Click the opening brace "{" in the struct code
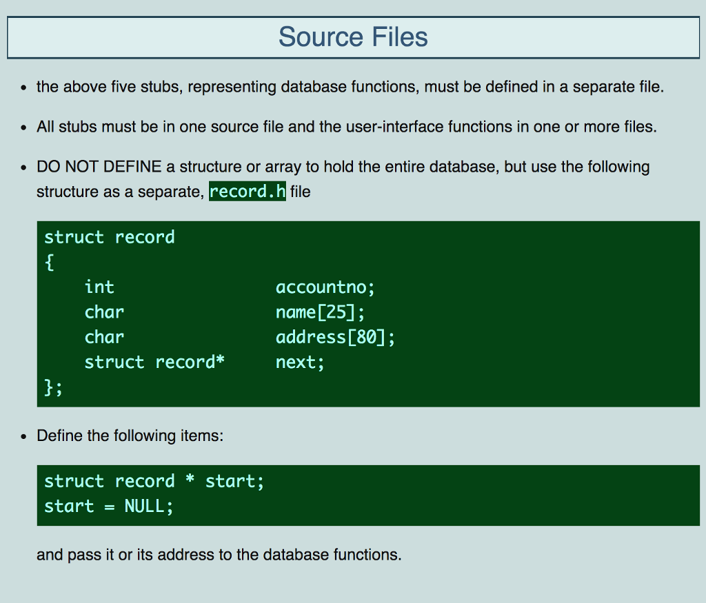This screenshot has width=706, height=603. 49,263
